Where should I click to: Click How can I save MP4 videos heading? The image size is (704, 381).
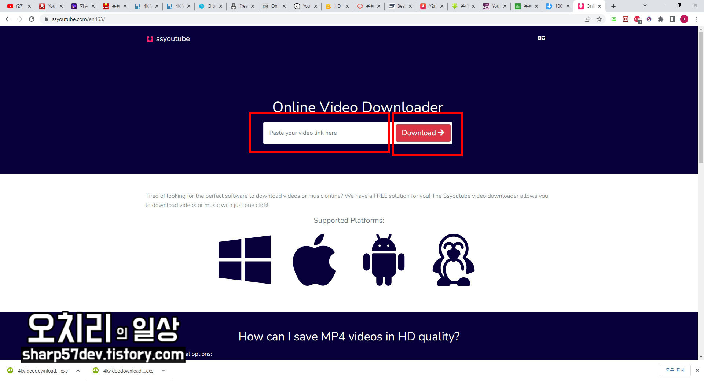click(349, 336)
